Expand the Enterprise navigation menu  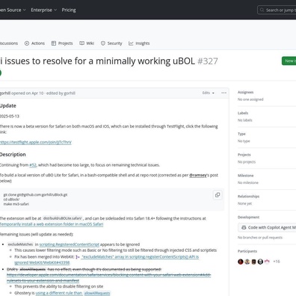[x=44, y=10]
